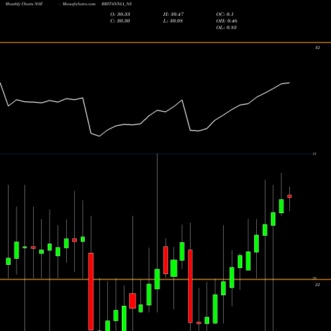
Task: Click the 'OH: 0.46' reading
Action: (226, 21)
